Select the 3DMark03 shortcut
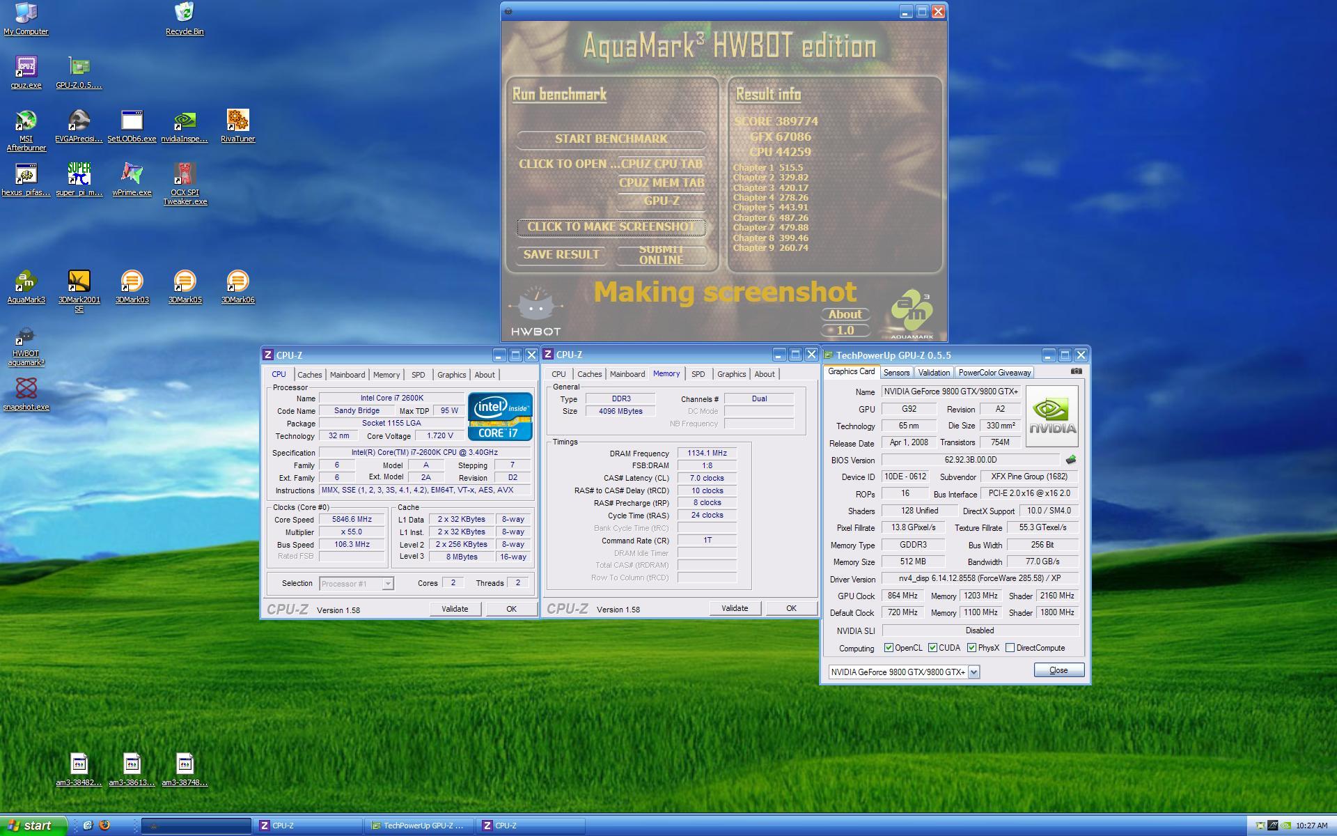The image size is (1337, 836). point(132,287)
